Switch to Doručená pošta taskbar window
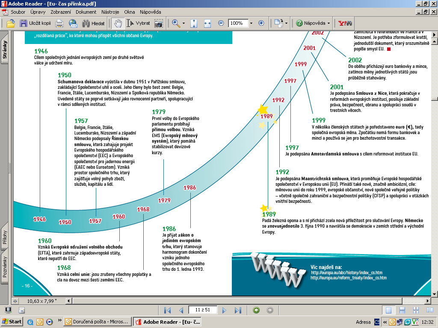This screenshot has height=328, width=438. coord(97,322)
